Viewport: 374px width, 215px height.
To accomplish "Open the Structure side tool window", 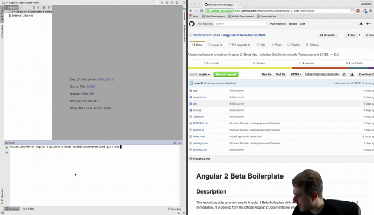I will click(x=2, y=31).
